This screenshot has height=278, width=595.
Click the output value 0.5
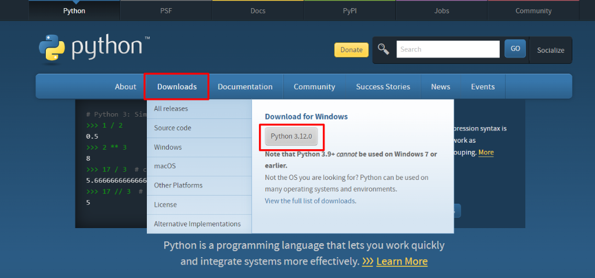(92, 136)
